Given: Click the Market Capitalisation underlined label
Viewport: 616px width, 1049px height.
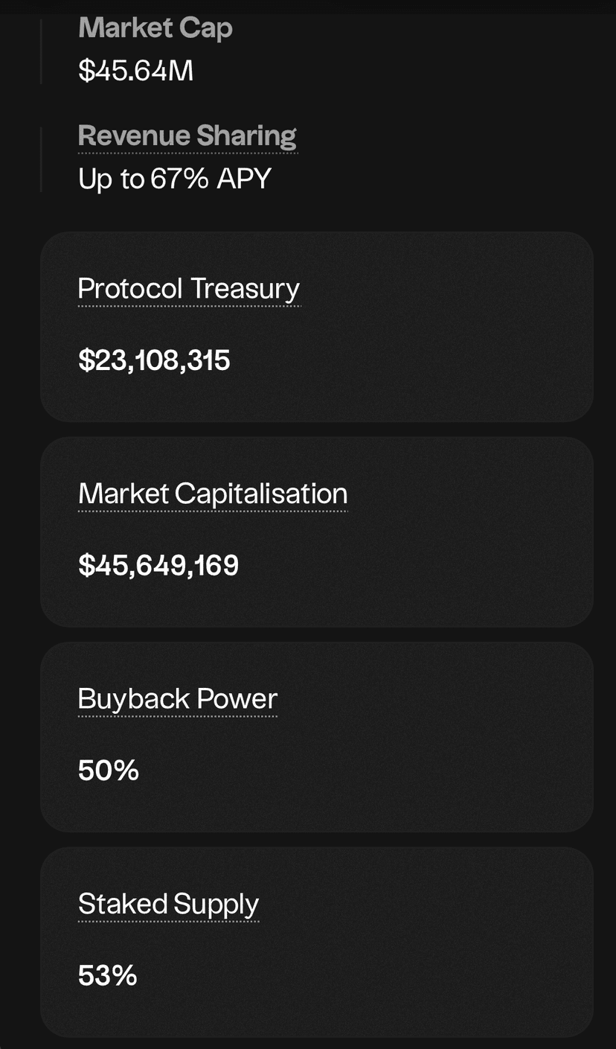Looking at the screenshot, I should 213,494.
